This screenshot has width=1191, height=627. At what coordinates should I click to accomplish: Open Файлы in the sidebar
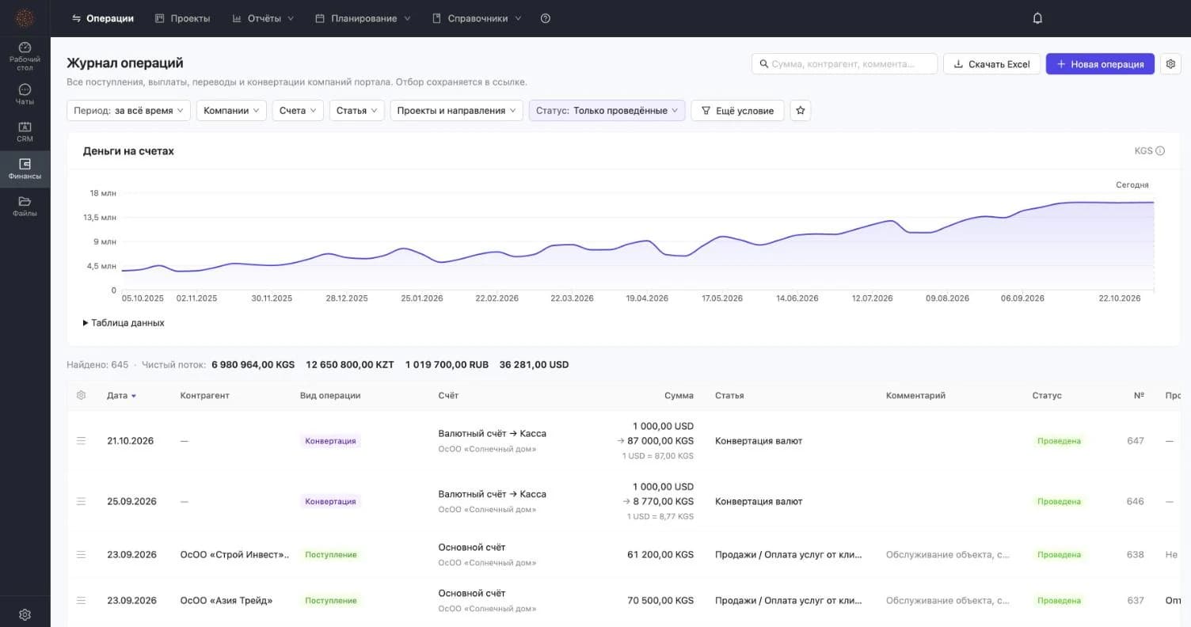[25, 207]
